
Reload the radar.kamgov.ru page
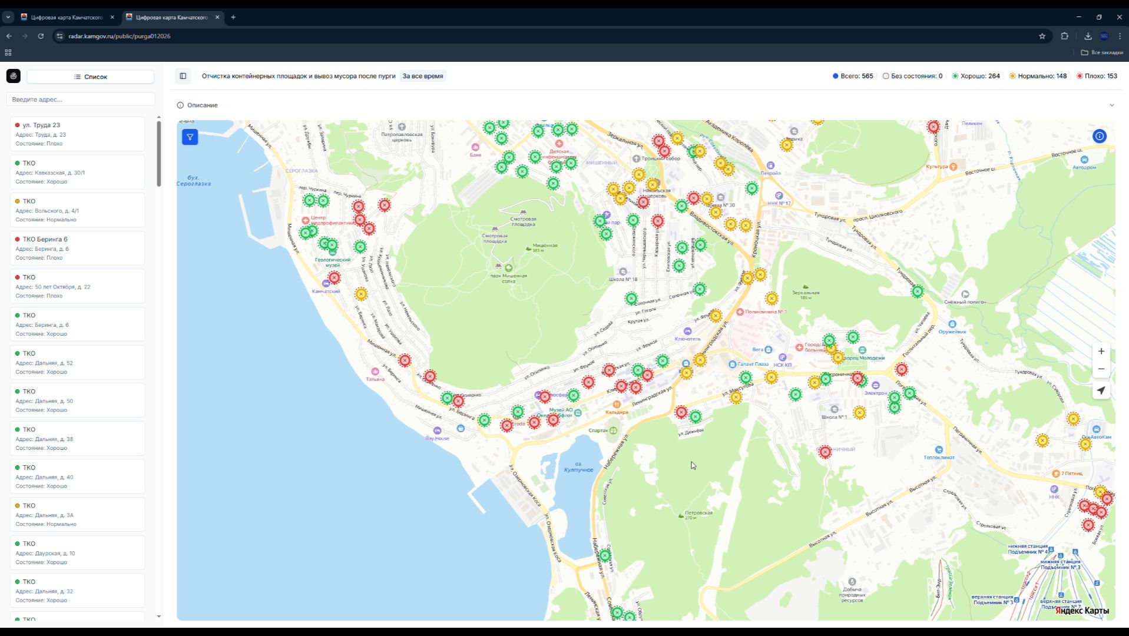[41, 36]
